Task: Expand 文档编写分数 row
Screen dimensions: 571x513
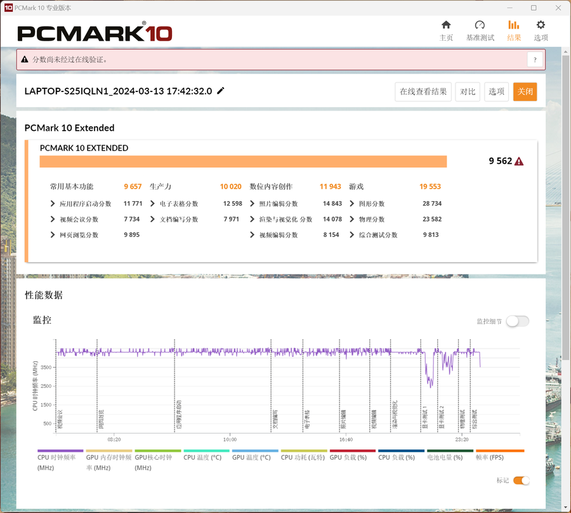Action: click(152, 219)
